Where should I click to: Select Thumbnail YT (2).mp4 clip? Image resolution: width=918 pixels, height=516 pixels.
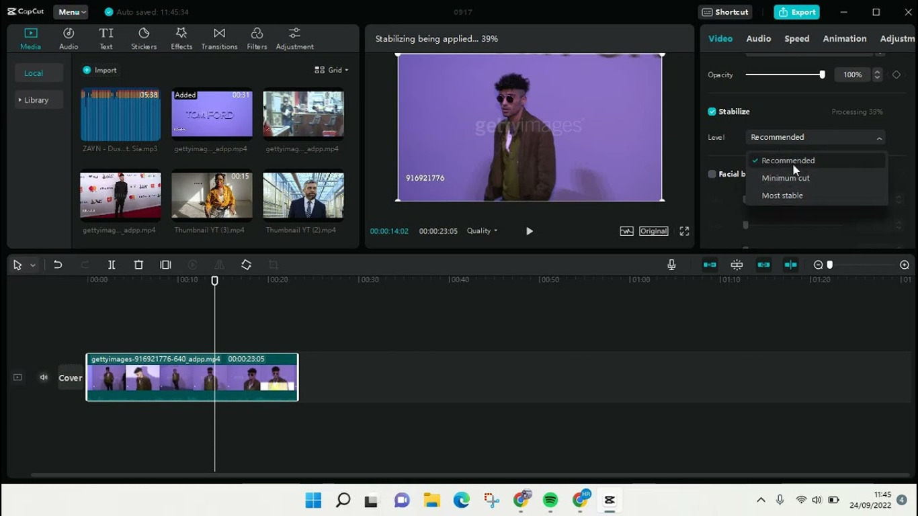(303, 196)
